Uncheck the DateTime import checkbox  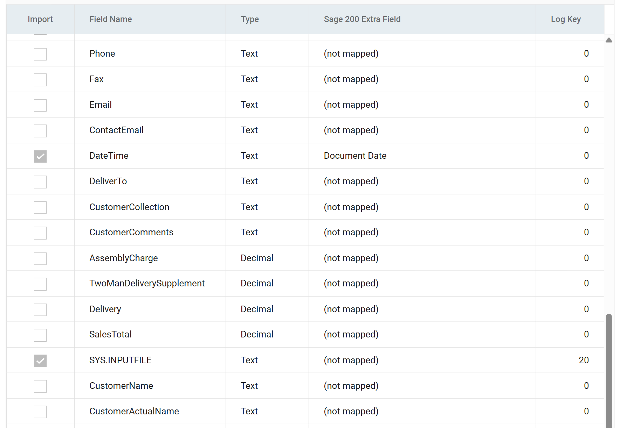(40, 156)
